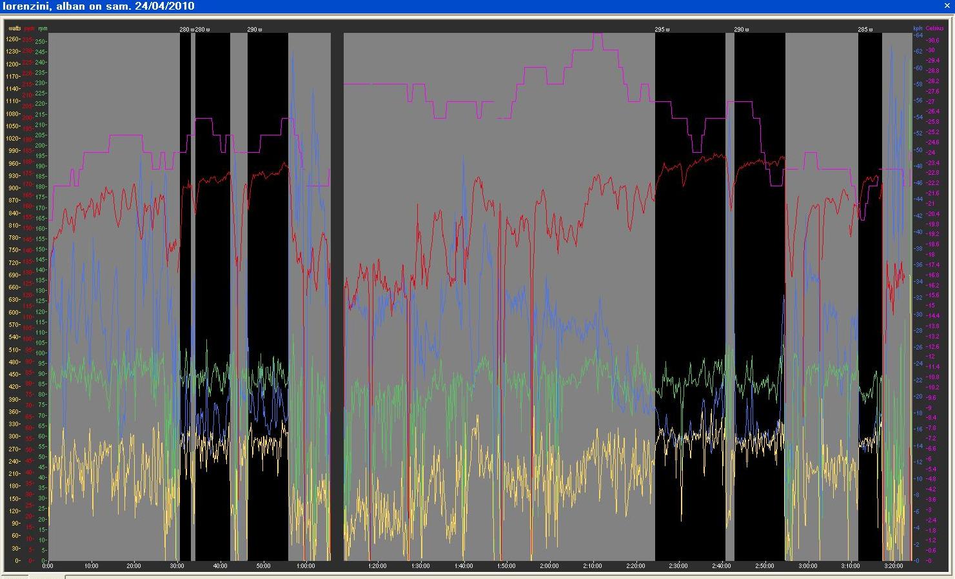Click the '1200' value on the watts axis
The image size is (955, 579).
(13, 64)
